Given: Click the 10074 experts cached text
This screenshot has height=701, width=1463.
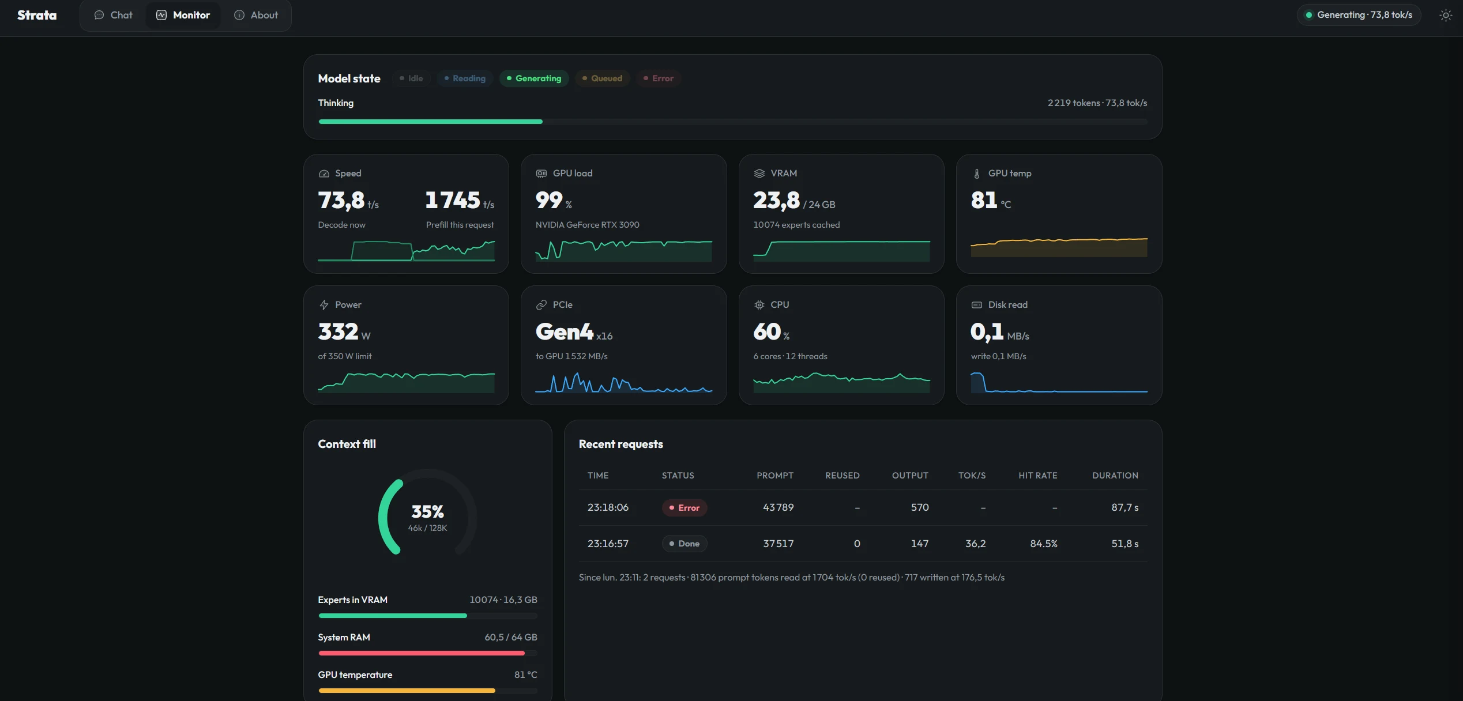Looking at the screenshot, I should click(x=796, y=225).
